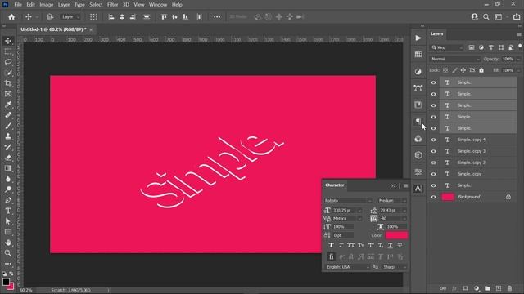Click the Search magnifier in options bar
Viewport: 524px width, 294px height.
tap(486, 16)
